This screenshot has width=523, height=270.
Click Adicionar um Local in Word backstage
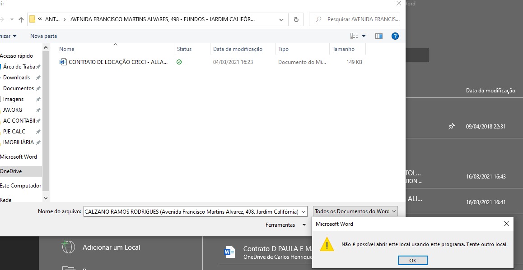click(x=112, y=247)
